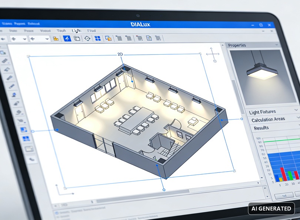Click the grey window-panel icon in left toolbar

tap(29, 149)
